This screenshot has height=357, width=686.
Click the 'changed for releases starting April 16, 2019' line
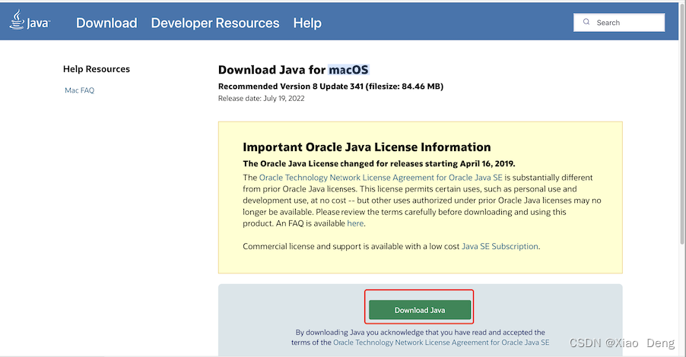pos(379,163)
